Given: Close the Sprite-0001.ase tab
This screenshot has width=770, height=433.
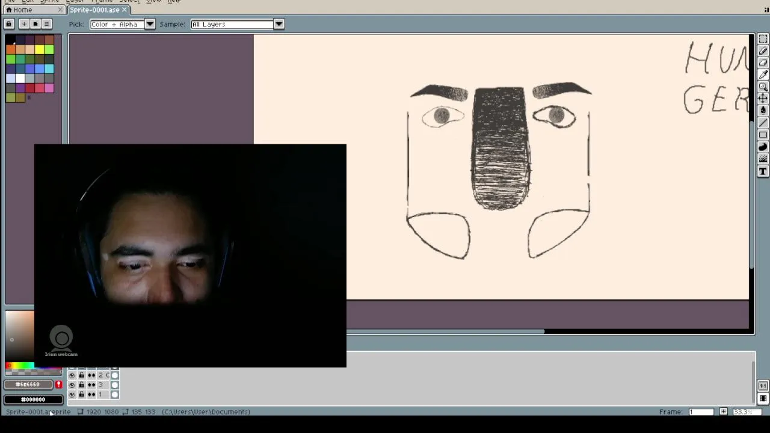Looking at the screenshot, I should point(125,10).
